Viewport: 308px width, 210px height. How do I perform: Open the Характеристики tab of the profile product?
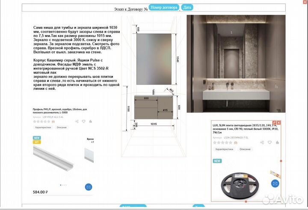pos(43,127)
